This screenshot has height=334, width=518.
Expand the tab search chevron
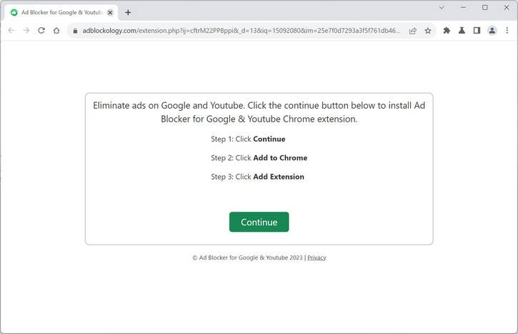pyautogui.click(x=442, y=8)
